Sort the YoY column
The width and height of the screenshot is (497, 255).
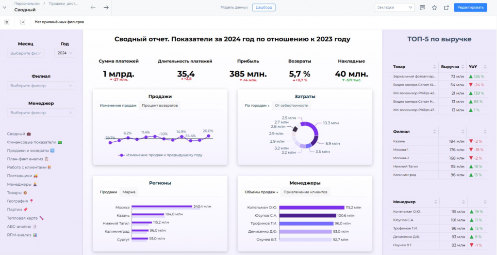484,67
